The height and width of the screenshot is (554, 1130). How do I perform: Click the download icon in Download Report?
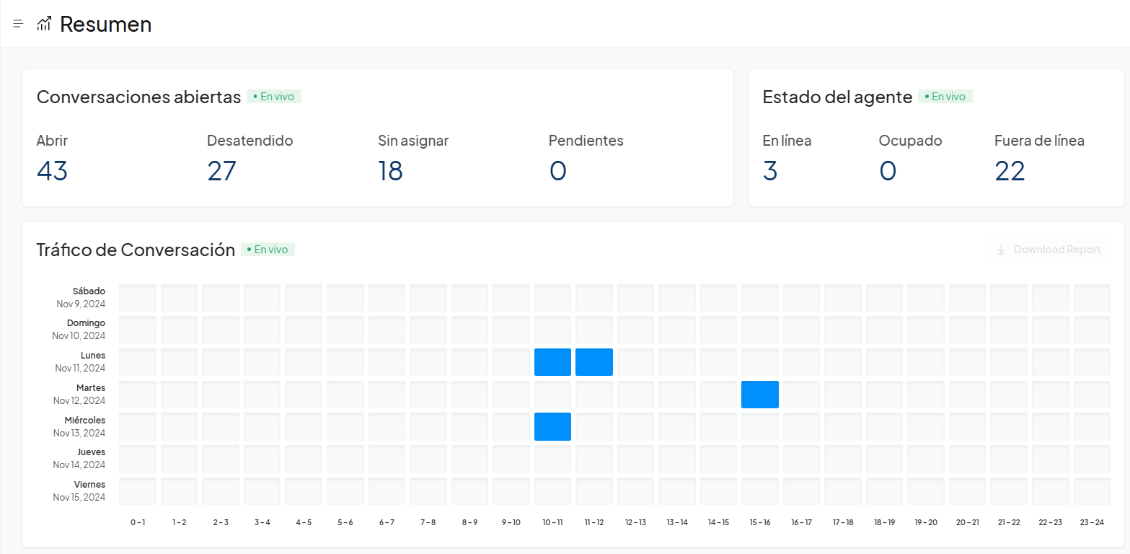coord(1001,250)
